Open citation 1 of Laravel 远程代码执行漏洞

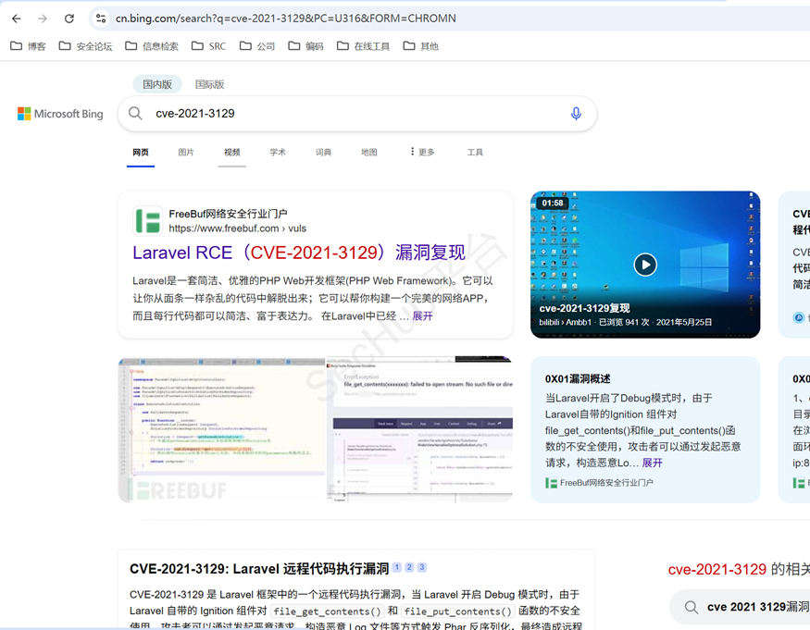click(397, 567)
